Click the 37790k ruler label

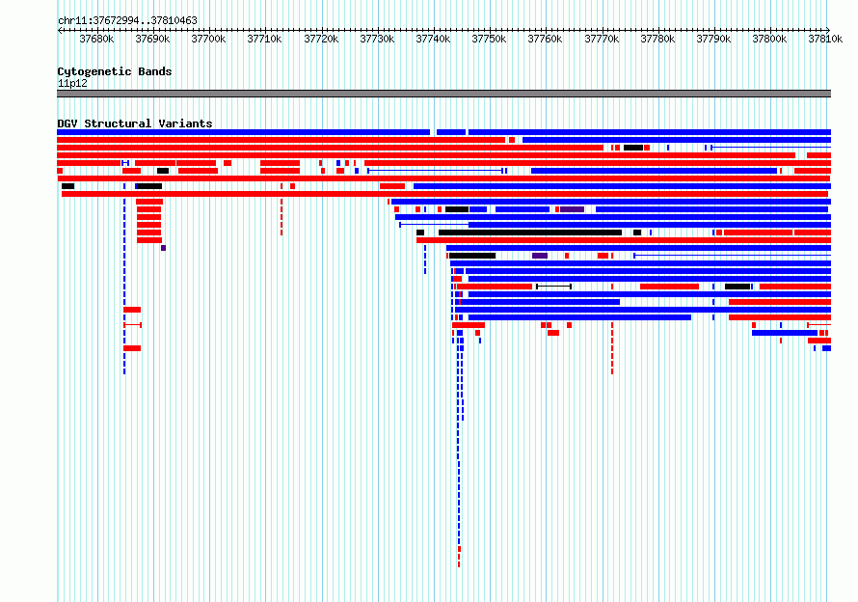tap(713, 39)
